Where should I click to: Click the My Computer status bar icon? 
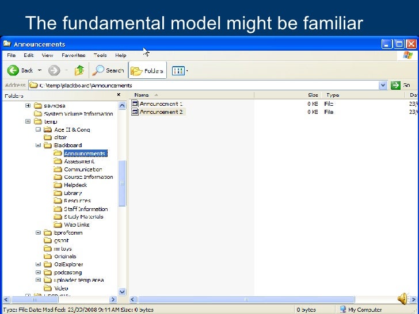click(x=343, y=309)
